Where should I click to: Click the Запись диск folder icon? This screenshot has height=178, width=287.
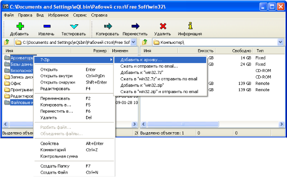pos(7,77)
